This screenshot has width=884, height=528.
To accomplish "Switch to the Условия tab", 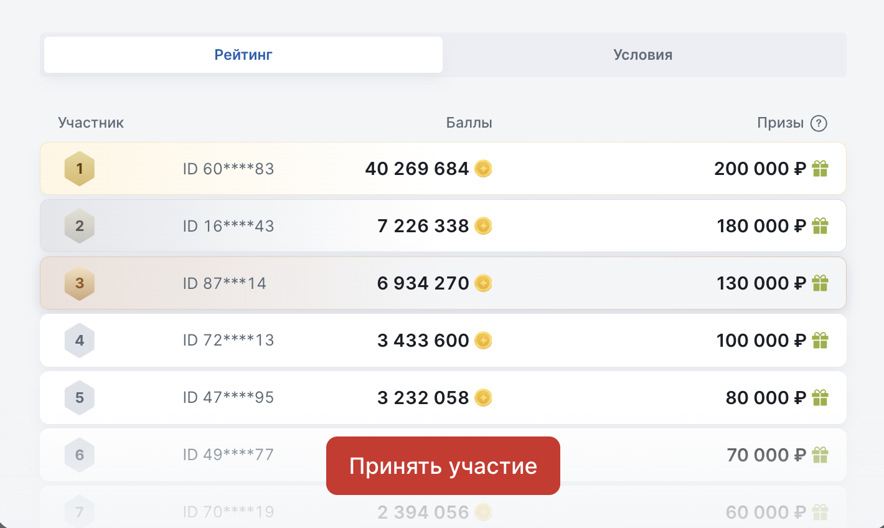I will [x=642, y=55].
